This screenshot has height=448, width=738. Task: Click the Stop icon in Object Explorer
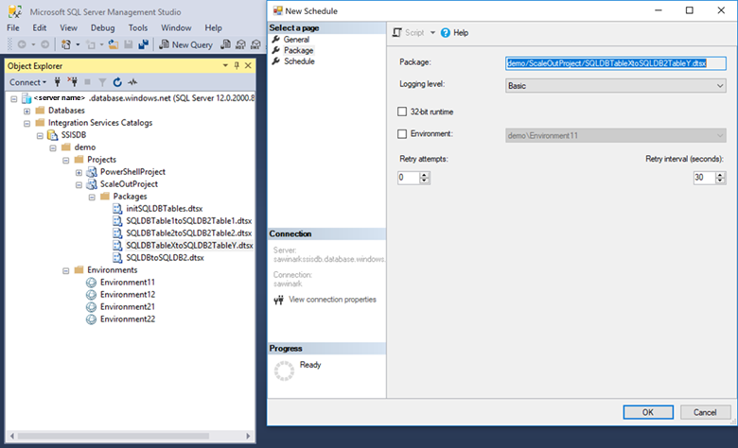coord(88,82)
